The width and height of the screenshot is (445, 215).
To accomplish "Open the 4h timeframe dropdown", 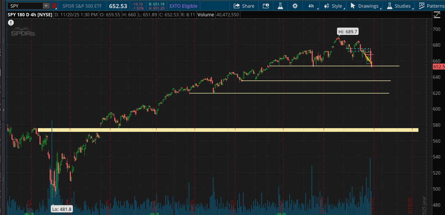I will 312,6.
